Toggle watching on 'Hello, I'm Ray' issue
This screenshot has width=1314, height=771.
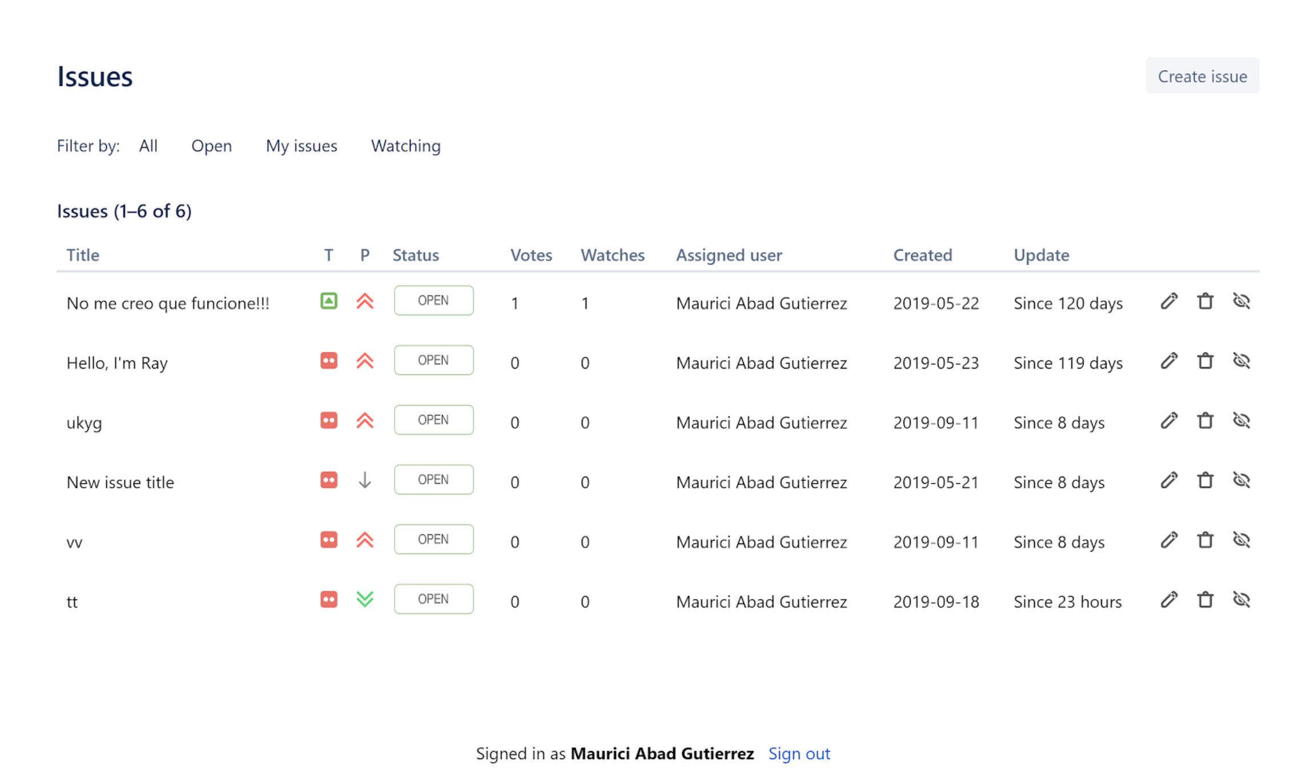pyautogui.click(x=1241, y=361)
